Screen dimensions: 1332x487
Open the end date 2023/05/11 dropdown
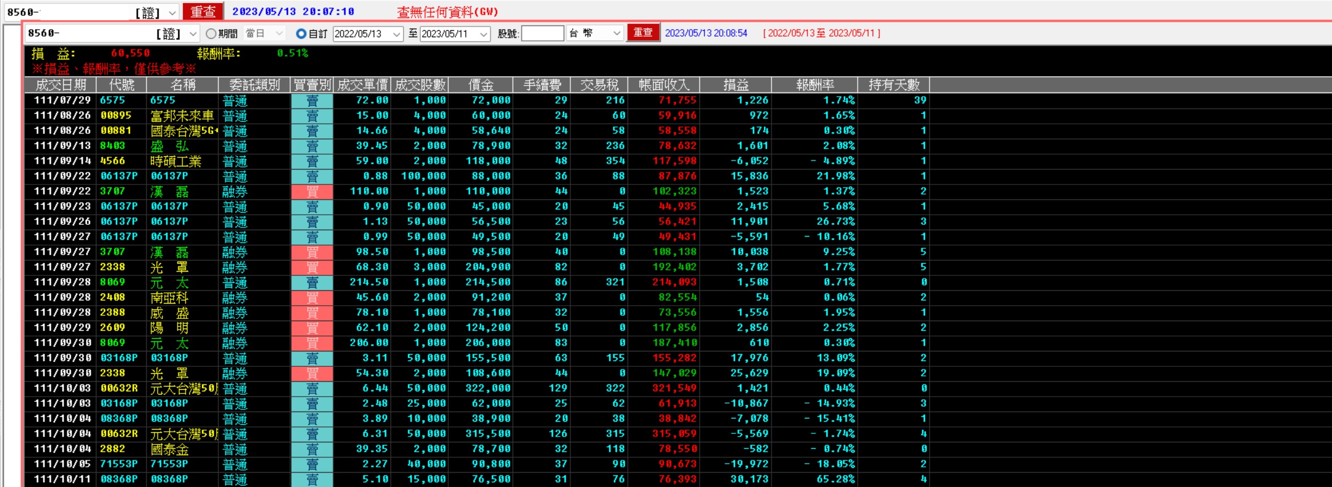[x=484, y=34]
